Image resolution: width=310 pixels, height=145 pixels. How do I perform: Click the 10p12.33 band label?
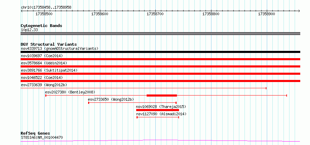29,30
